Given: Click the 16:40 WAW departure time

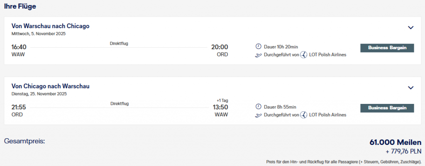Looking at the screenshot, I should pos(19,47).
